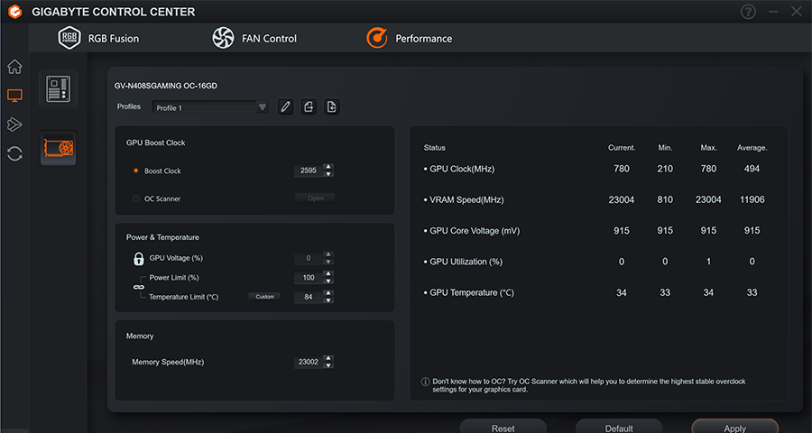Select the motherboard device thumbnail

[x=59, y=89]
